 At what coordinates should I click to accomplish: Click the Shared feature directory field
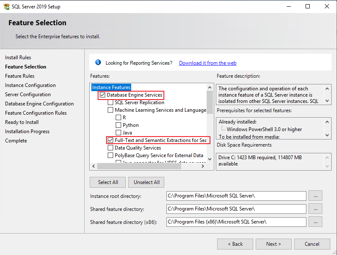[236, 209]
